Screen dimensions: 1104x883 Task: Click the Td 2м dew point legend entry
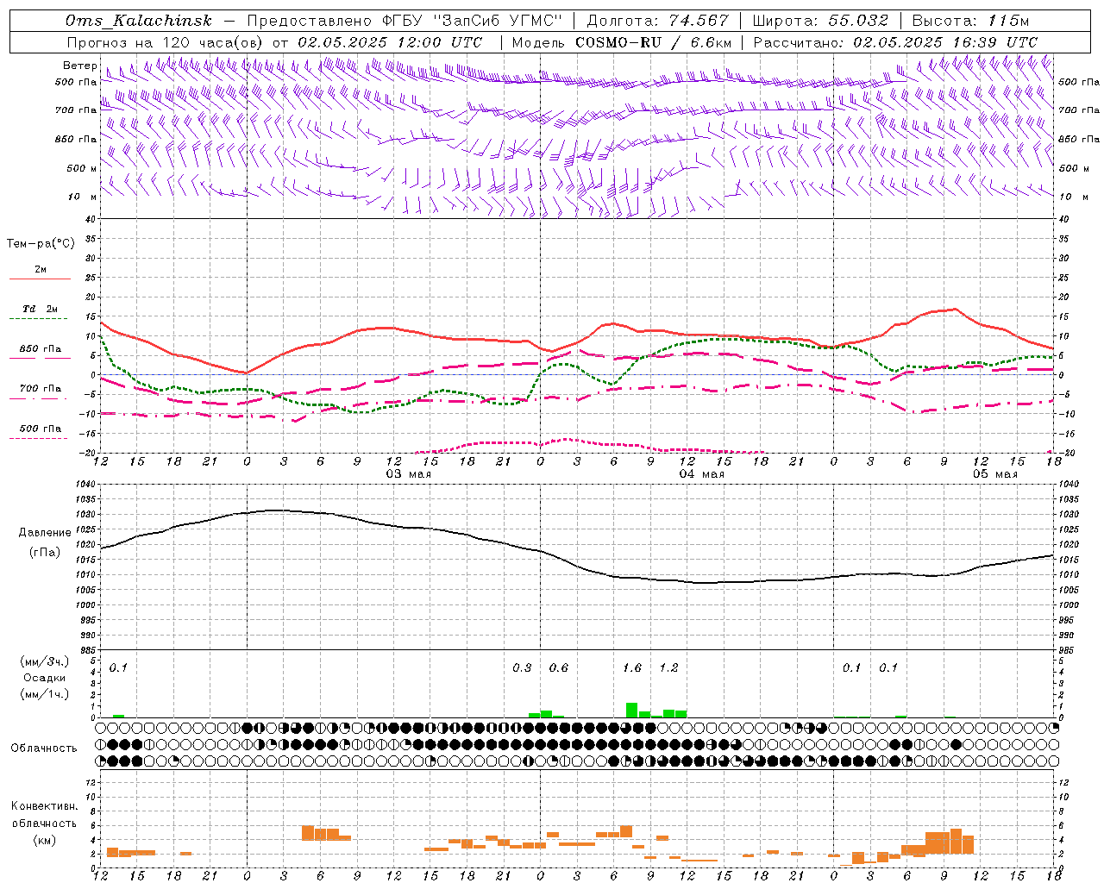(41, 309)
